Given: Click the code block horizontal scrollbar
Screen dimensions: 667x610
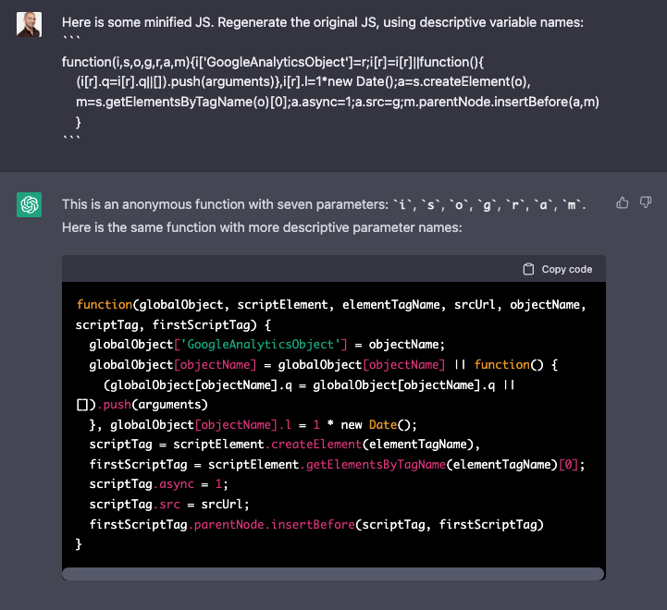Looking at the screenshot, I should click(333, 574).
